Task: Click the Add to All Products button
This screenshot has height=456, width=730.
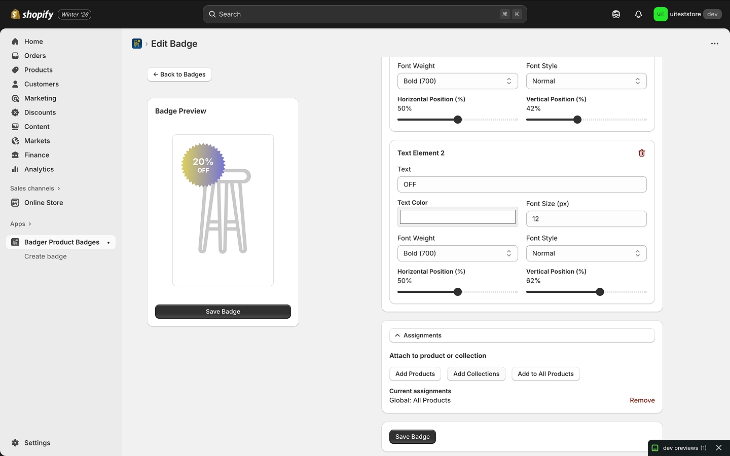Action: pyautogui.click(x=545, y=374)
